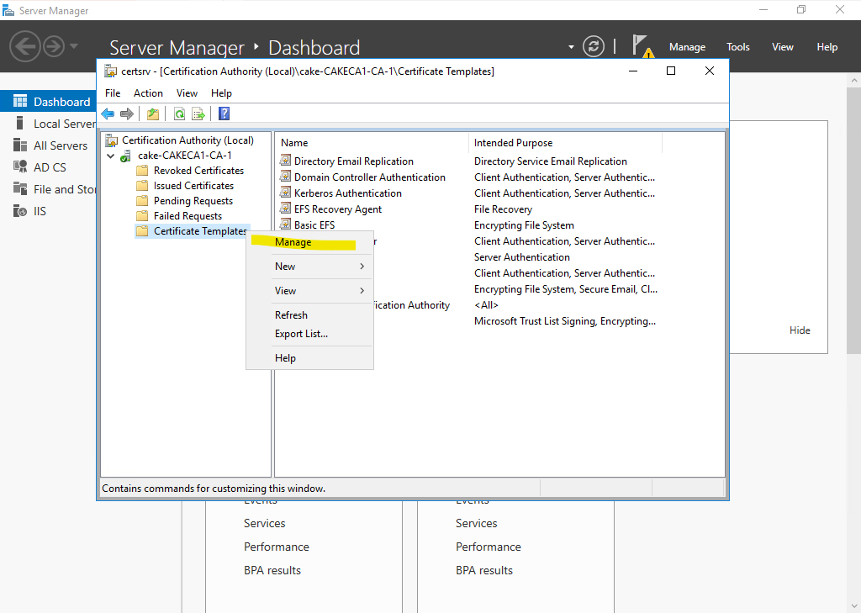
Task: Click the blue back arrow in certsrv toolbar
Action: coord(108,114)
